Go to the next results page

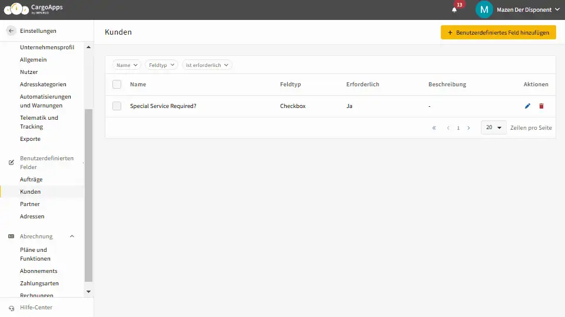[x=468, y=128]
